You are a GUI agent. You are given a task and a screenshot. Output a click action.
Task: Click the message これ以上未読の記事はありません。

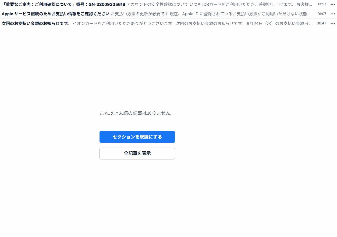coord(136,113)
